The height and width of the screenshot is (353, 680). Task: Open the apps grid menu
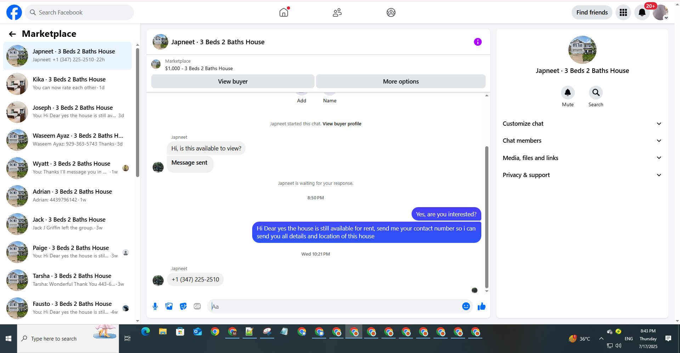coord(623,12)
